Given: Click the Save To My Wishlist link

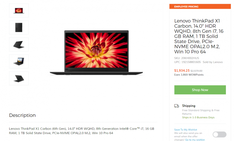Looking at the screenshot, I should tap(186, 130).
